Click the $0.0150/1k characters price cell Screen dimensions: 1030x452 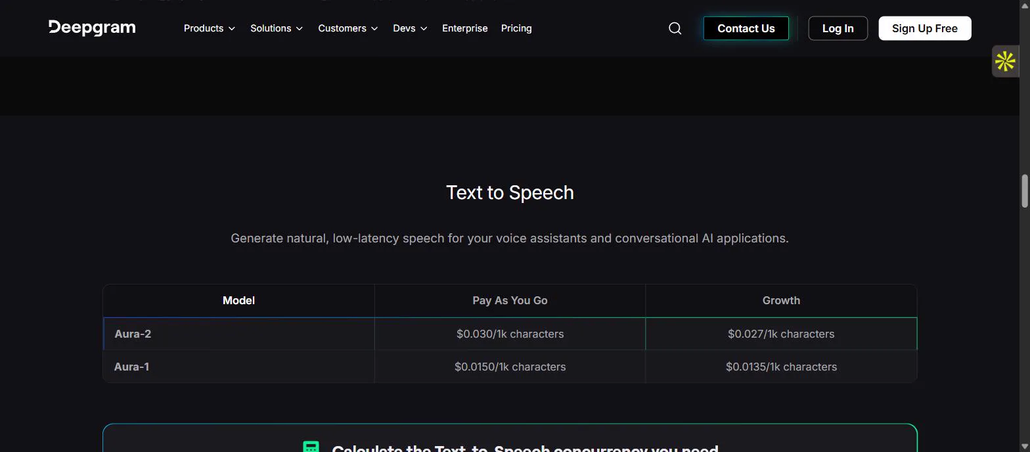click(510, 367)
